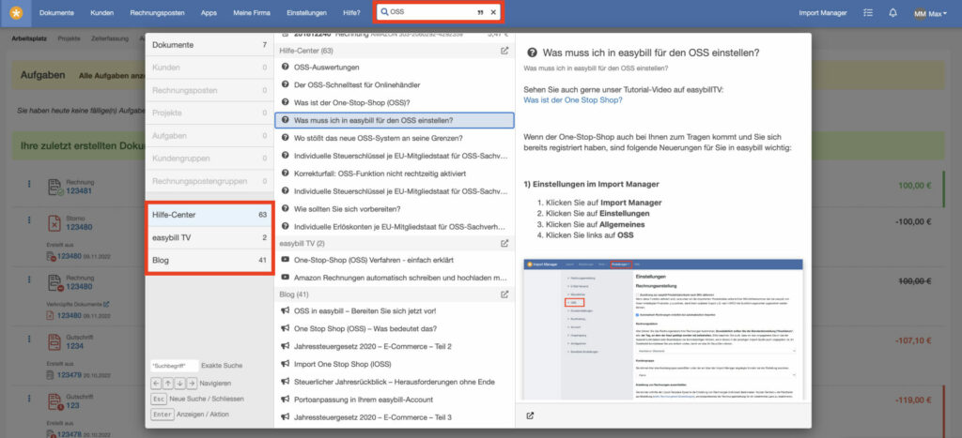This screenshot has width=962, height=438.
Task: Open the Hilfe? menu
Action: [x=351, y=12]
